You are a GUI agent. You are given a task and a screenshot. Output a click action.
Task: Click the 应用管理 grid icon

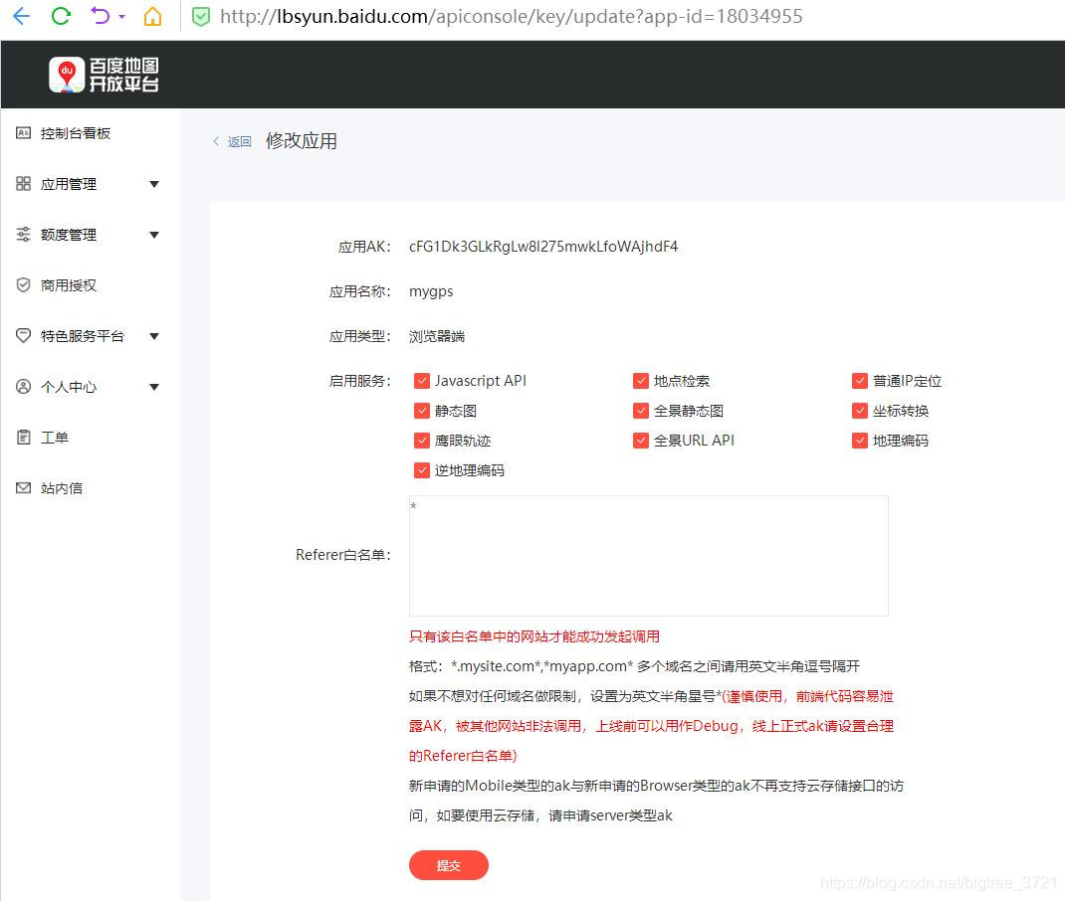23,184
